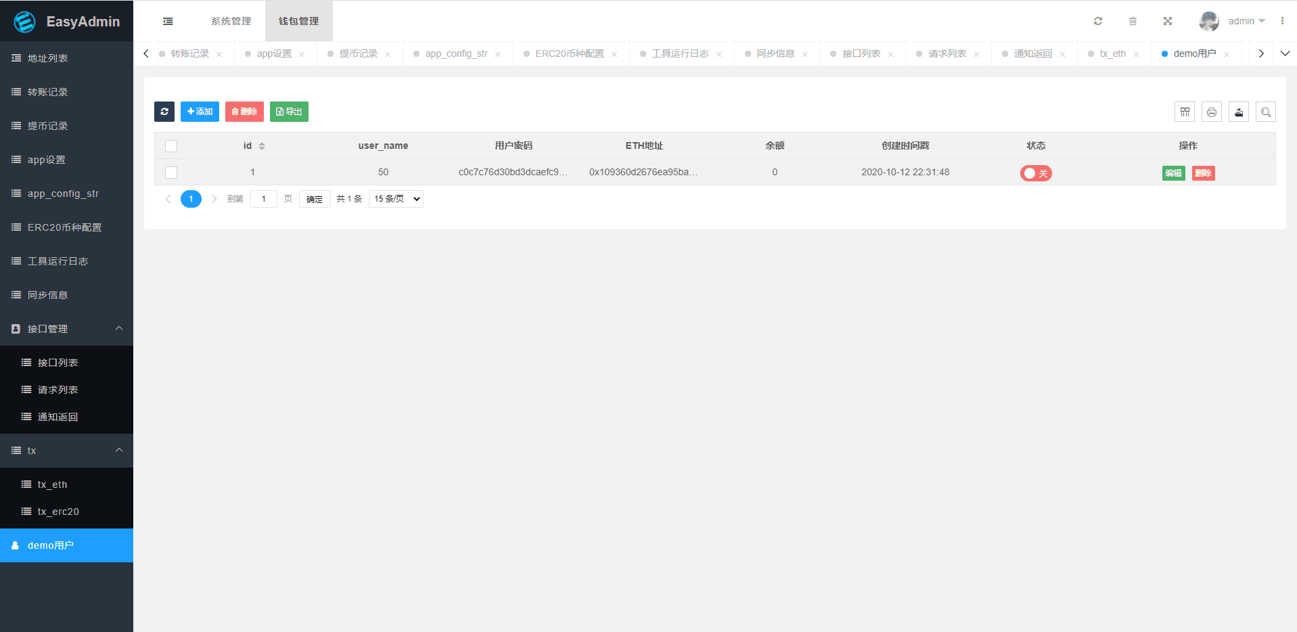This screenshot has width=1297, height=632.
Task: Click the table refresh icon button
Action: [x=164, y=112]
